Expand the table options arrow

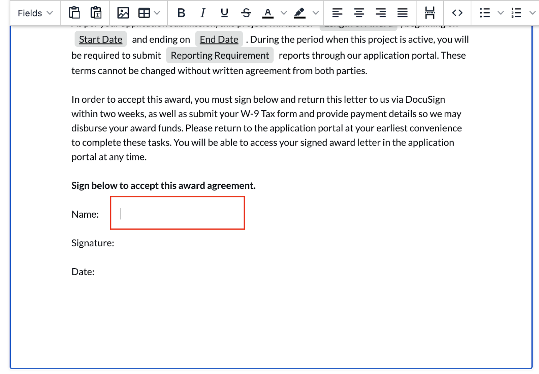point(157,13)
